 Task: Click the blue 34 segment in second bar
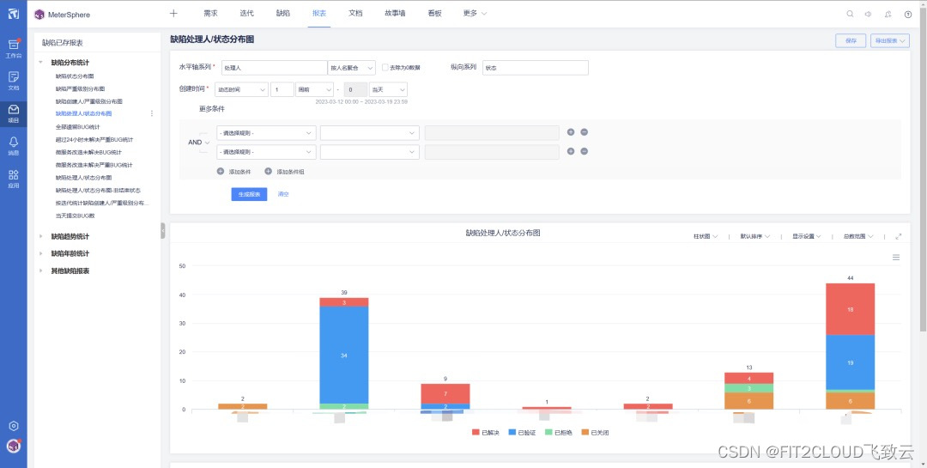pyautogui.click(x=344, y=355)
